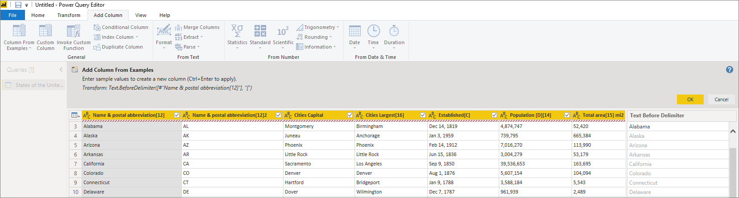The height and width of the screenshot is (198, 739).
Task: Select the States of the United query
Action: [x=34, y=85]
